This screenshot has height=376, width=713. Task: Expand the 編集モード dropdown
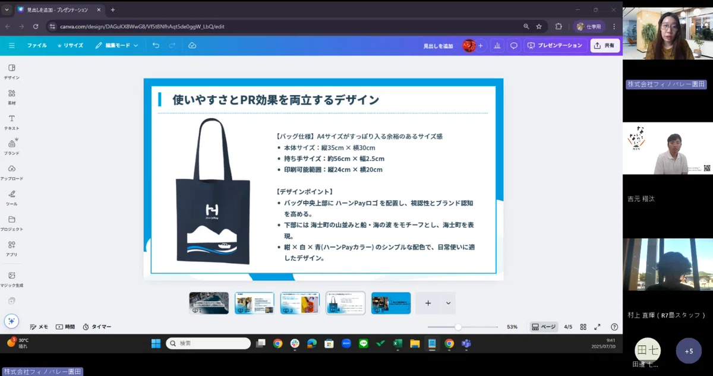[x=116, y=45]
